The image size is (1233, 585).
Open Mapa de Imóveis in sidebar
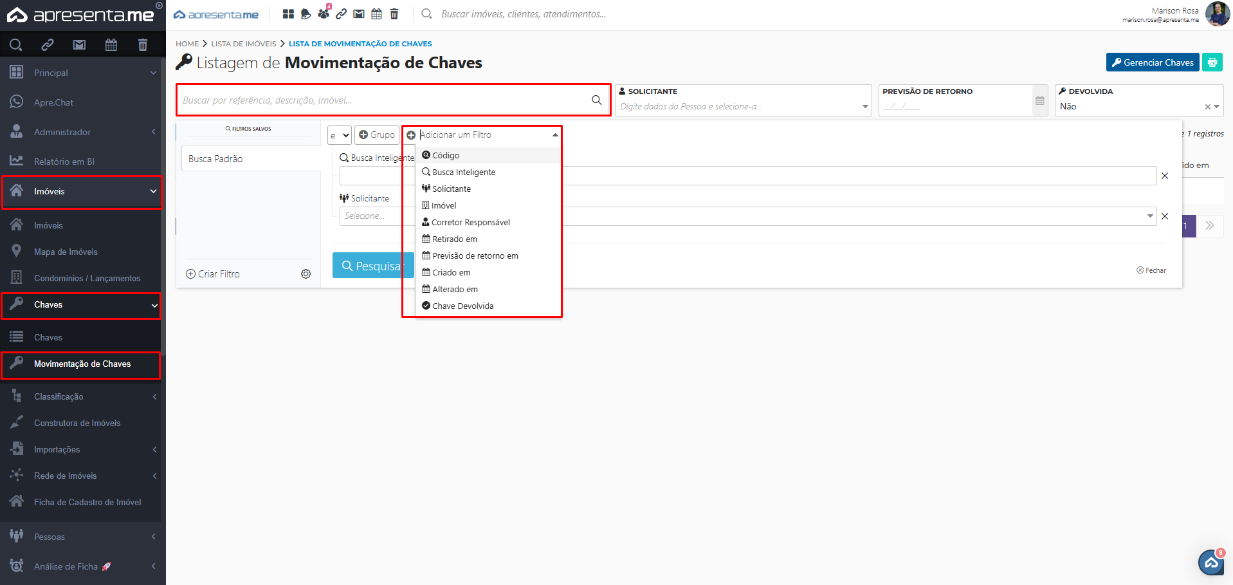66,252
